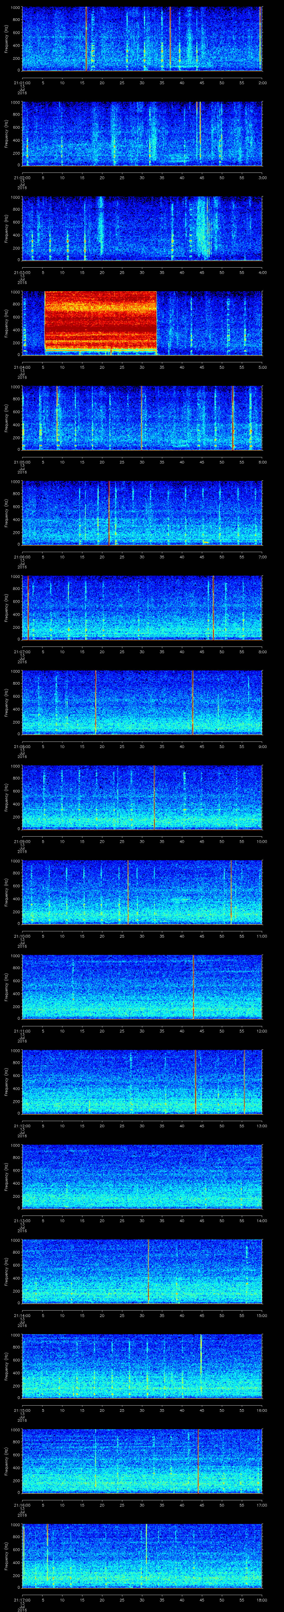
Task: Select the 21:08:00 spectrogram panel
Action: pos(142,702)
